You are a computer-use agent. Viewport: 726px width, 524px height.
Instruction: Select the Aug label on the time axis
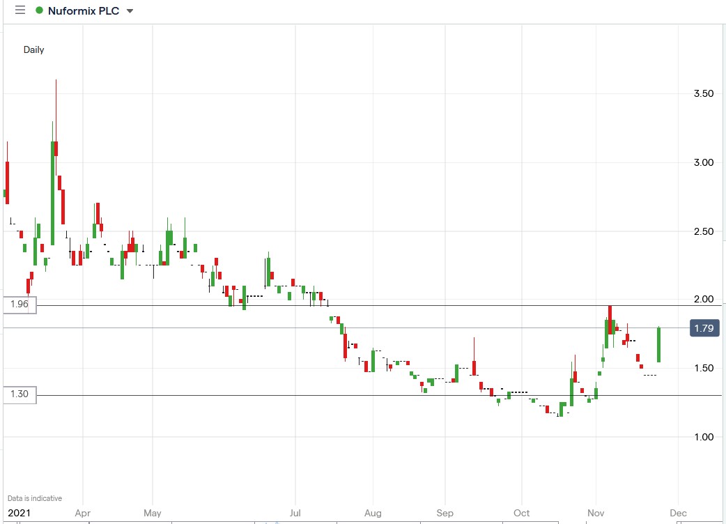click(x=373, y=512)
